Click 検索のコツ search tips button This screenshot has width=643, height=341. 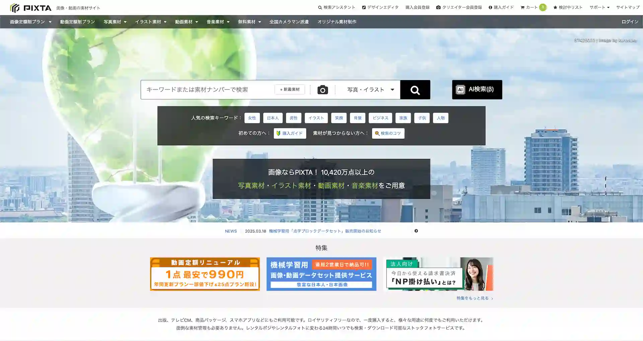click(388, 133)
